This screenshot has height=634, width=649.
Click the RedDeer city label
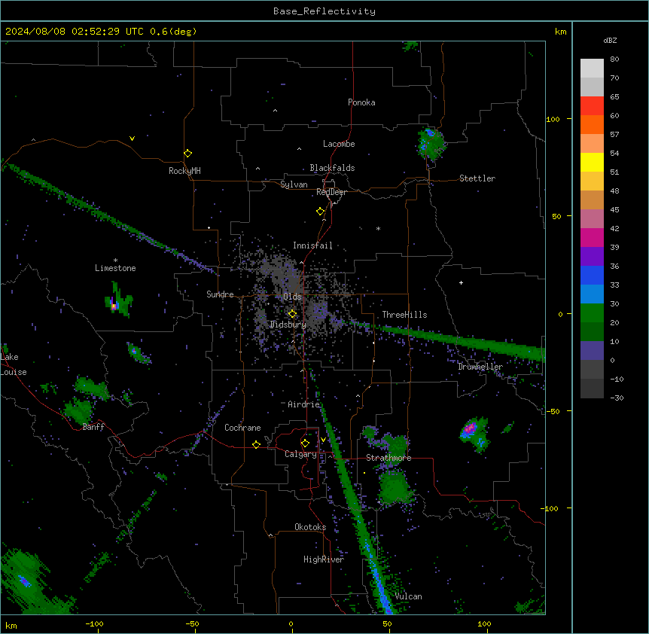331,192
